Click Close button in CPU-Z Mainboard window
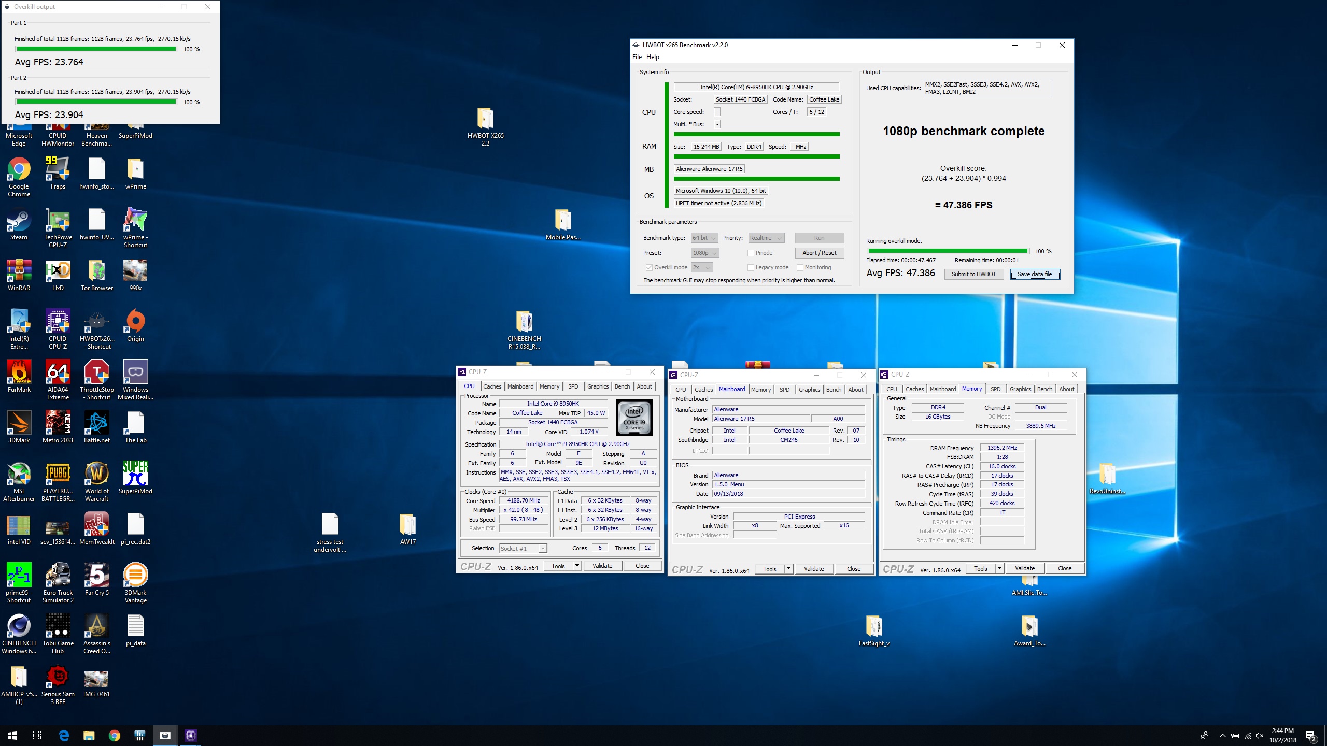Image resolution: width=1327 pixels, height=746 pixels. [x=854, y=569]
